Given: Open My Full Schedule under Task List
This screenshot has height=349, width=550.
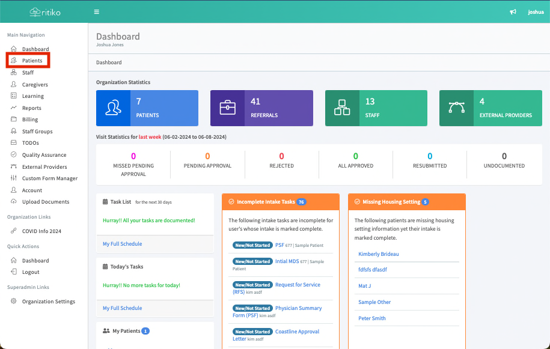Looking at the screenshot, I should point(123,244).
